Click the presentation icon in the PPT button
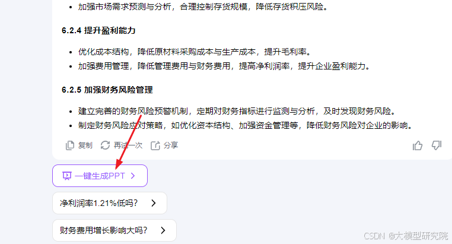Viewport: 452px width, 244px height. 67,176
